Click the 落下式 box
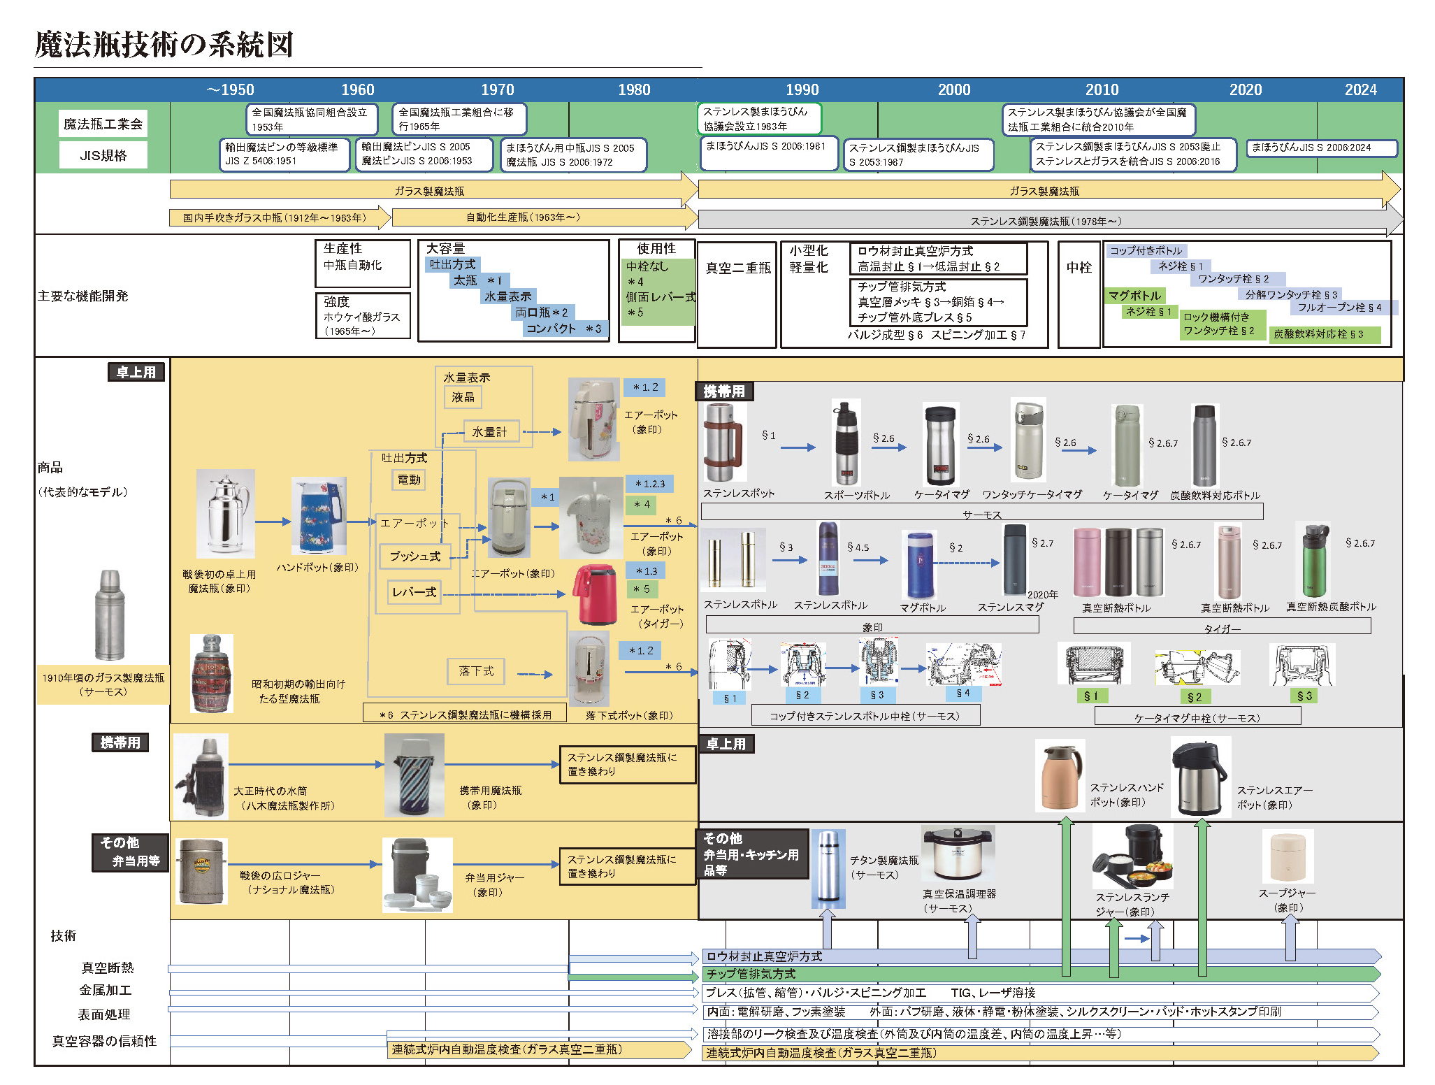1435x1085 pixels. [x=476, y=671]
